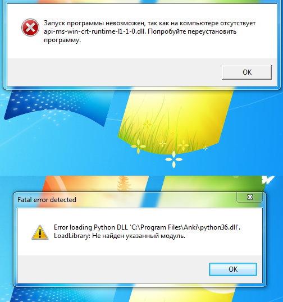Click the green Windows logo pane near butterfly

pyautogui.click(x=212, y=184)
